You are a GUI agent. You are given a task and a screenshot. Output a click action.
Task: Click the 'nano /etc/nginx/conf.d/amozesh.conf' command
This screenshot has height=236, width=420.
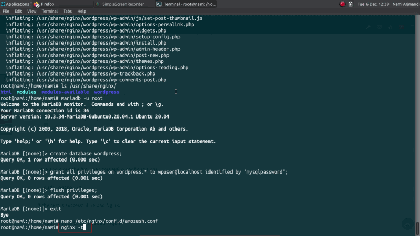(110, 221)
